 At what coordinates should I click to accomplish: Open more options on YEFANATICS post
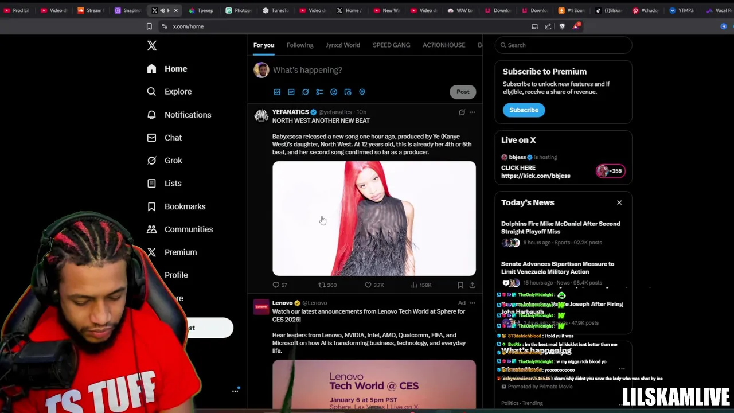pos(472,112)
